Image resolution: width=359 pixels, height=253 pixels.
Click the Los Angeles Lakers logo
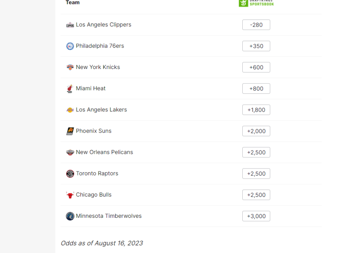(70, 110)
